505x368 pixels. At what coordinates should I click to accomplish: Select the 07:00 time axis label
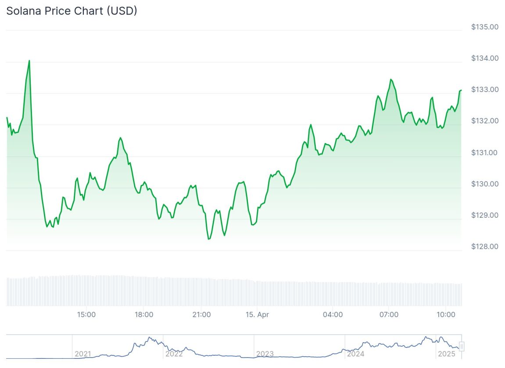coord(389,315)
